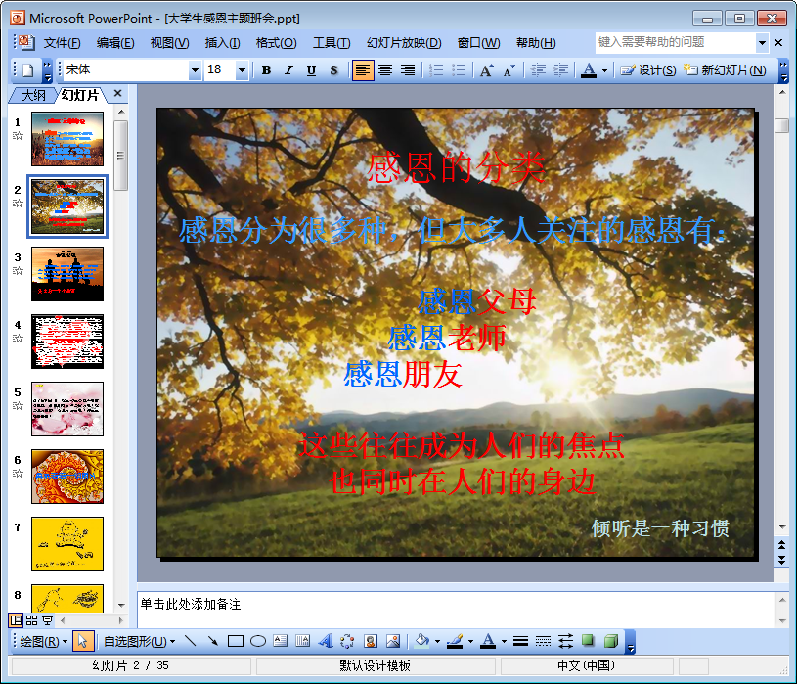Click the help question input field
Screen dimensions: 797x684
(x=675, y=42)
